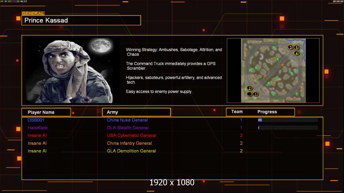Click the unnumbered black start marker on minimap
This screenshot has height=193, width=344.
(x=249, y=94)
